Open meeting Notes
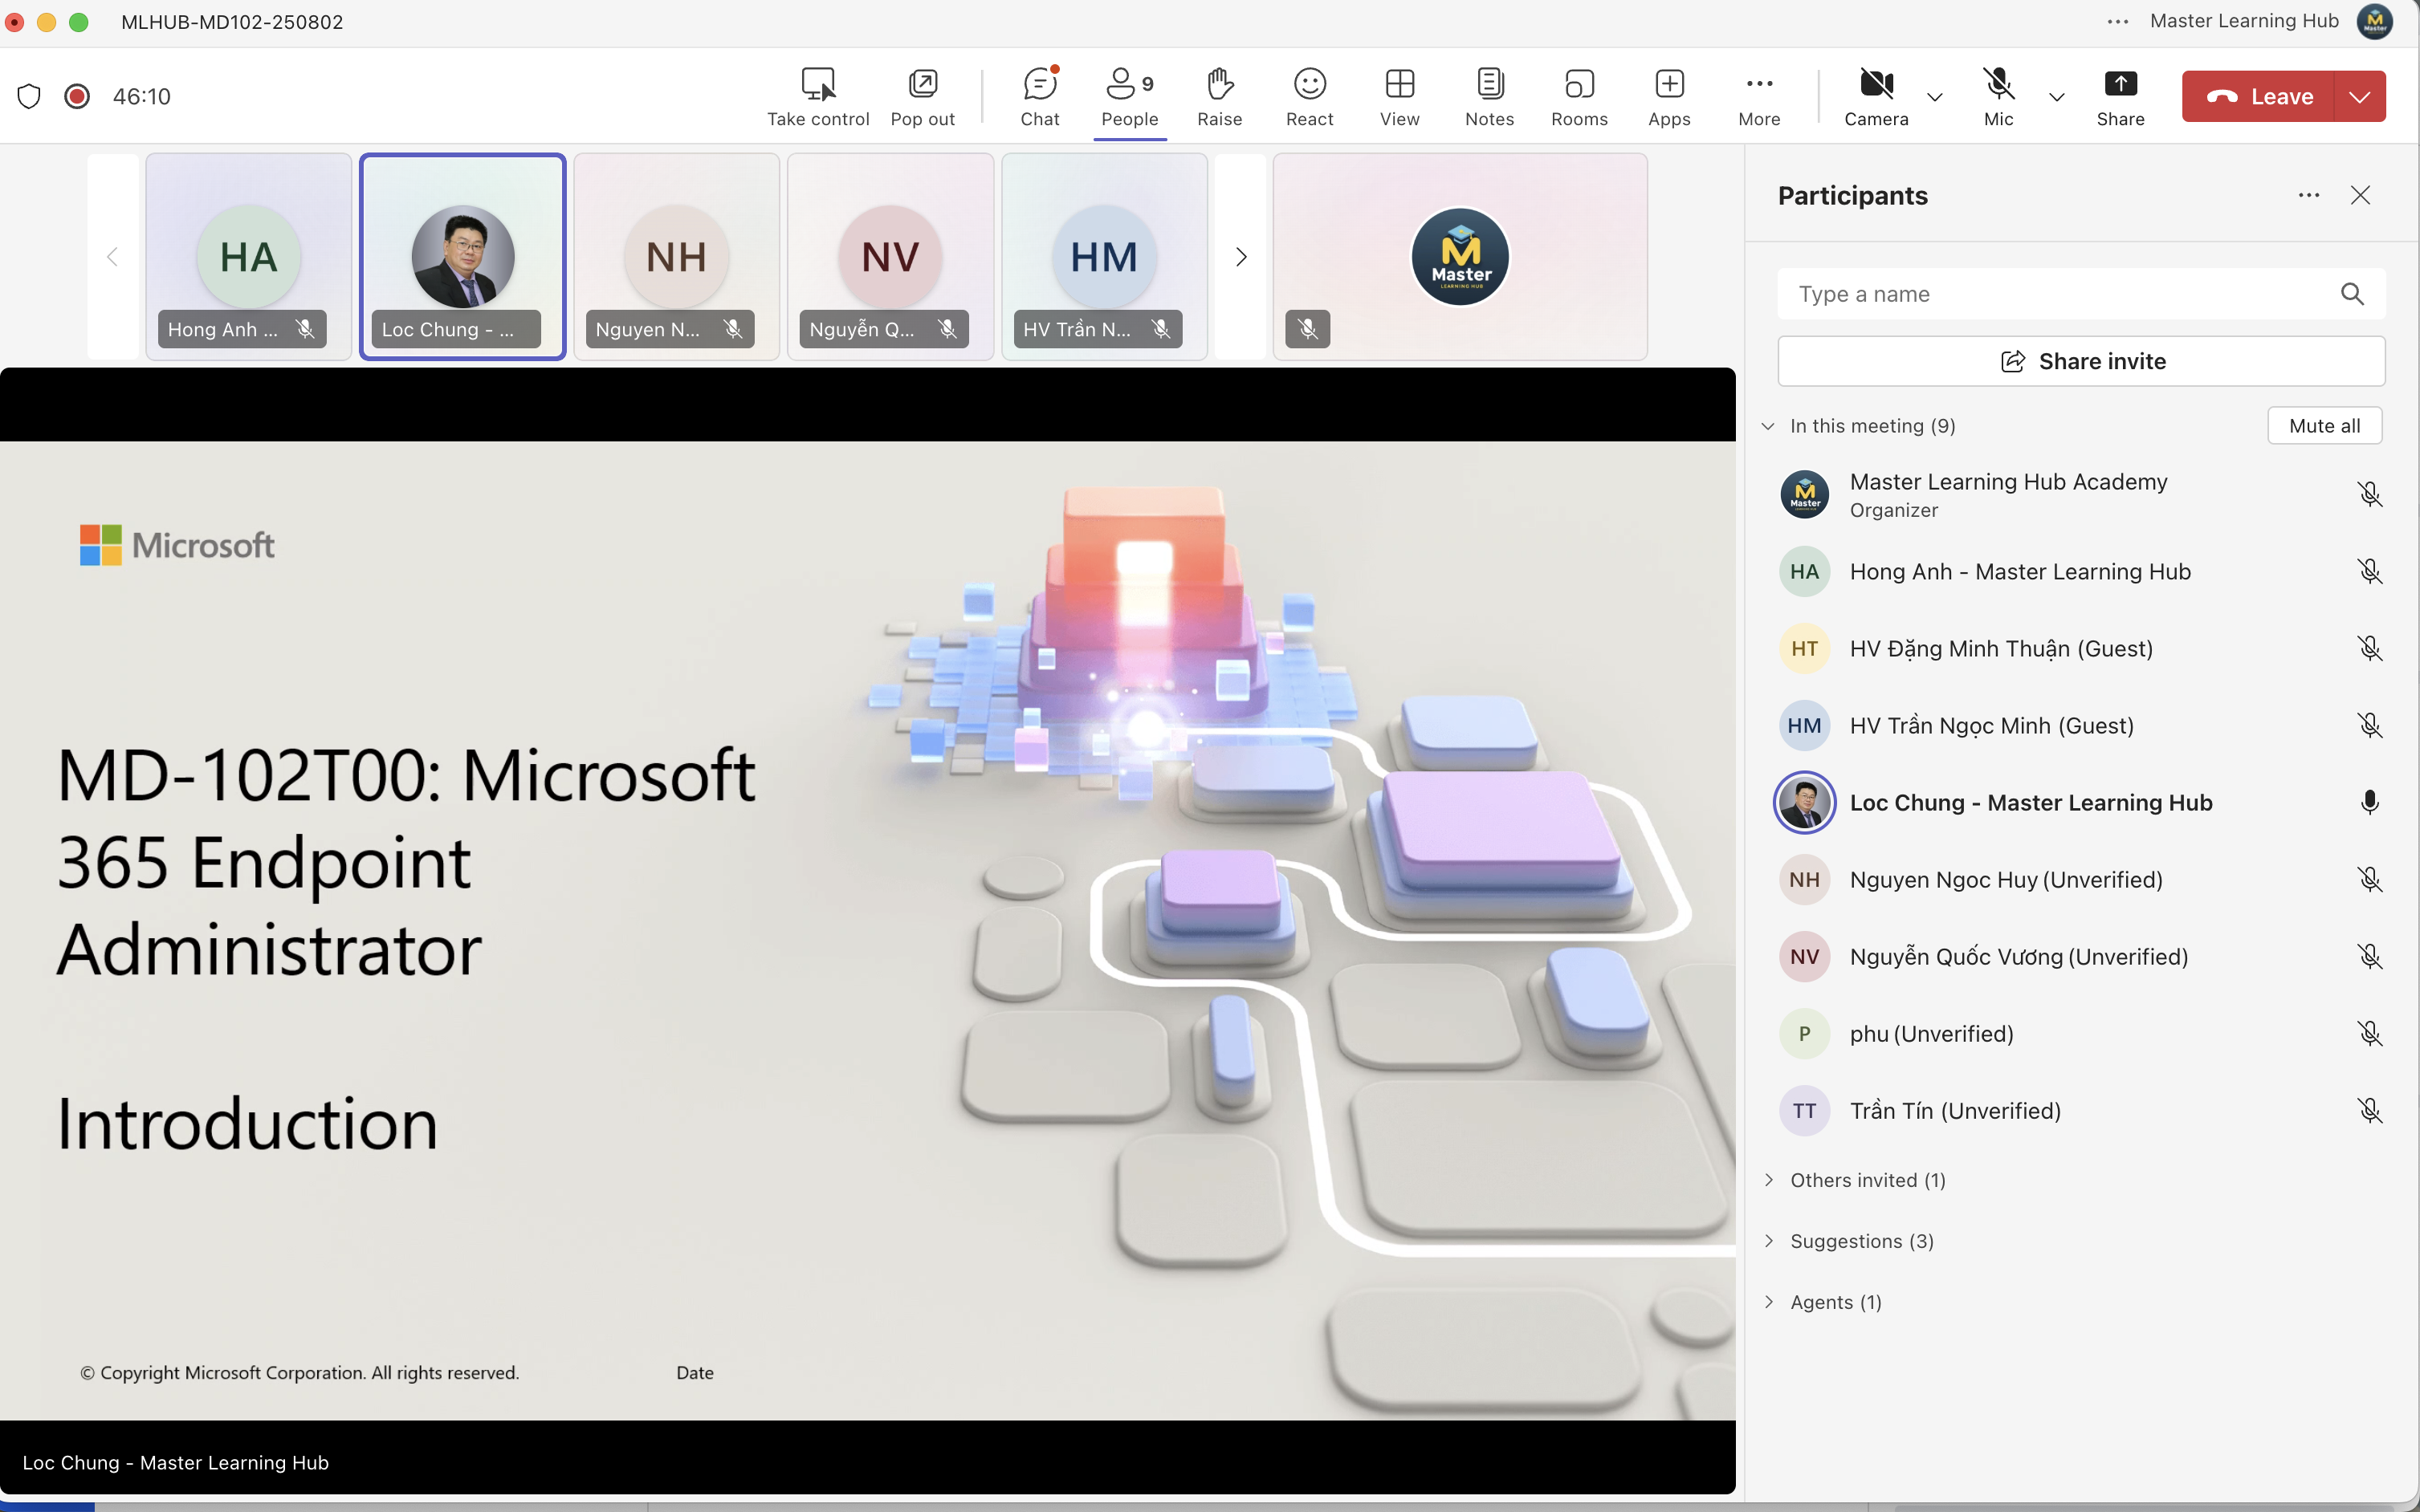This screenshot has height=1512, width=2420. 1489,96
